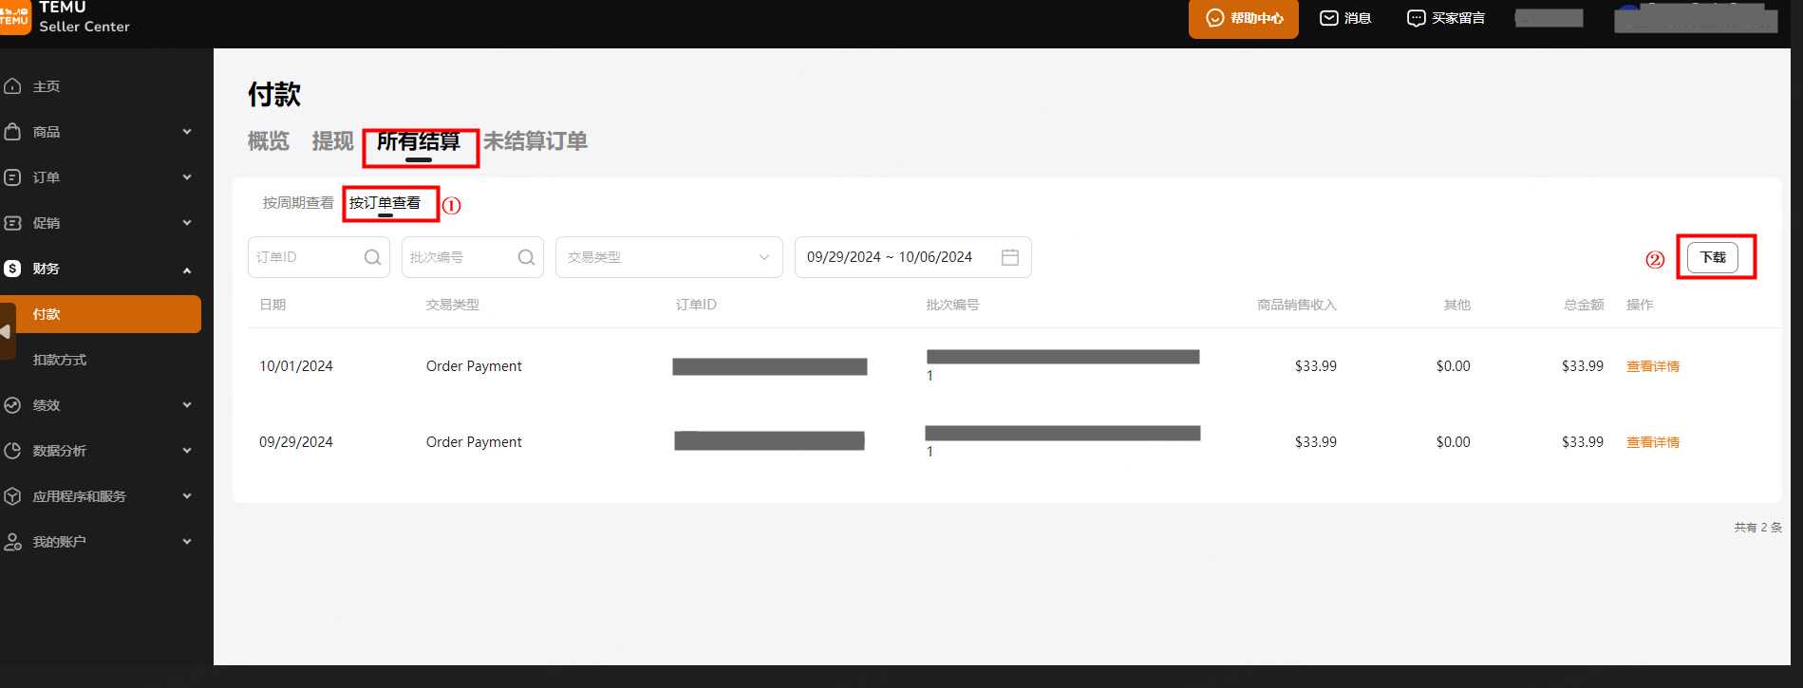
Task: Expand the 我的账户 menu chevron
Action: 187,542
